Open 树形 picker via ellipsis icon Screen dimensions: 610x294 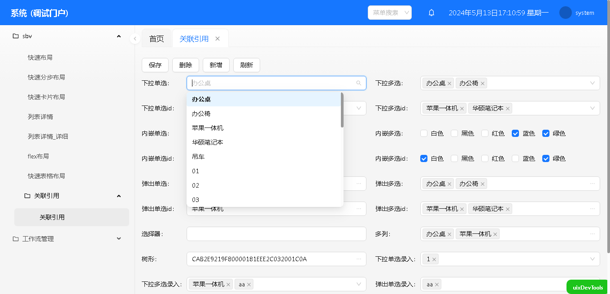click(x=359, y=259)
